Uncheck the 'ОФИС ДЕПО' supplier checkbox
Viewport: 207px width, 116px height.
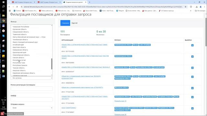tap(192, 45)
